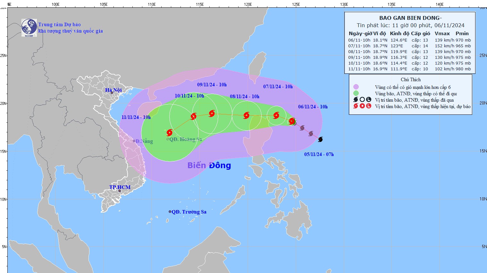Click the '07/11-10h' table row date

[x=359, y=46]
